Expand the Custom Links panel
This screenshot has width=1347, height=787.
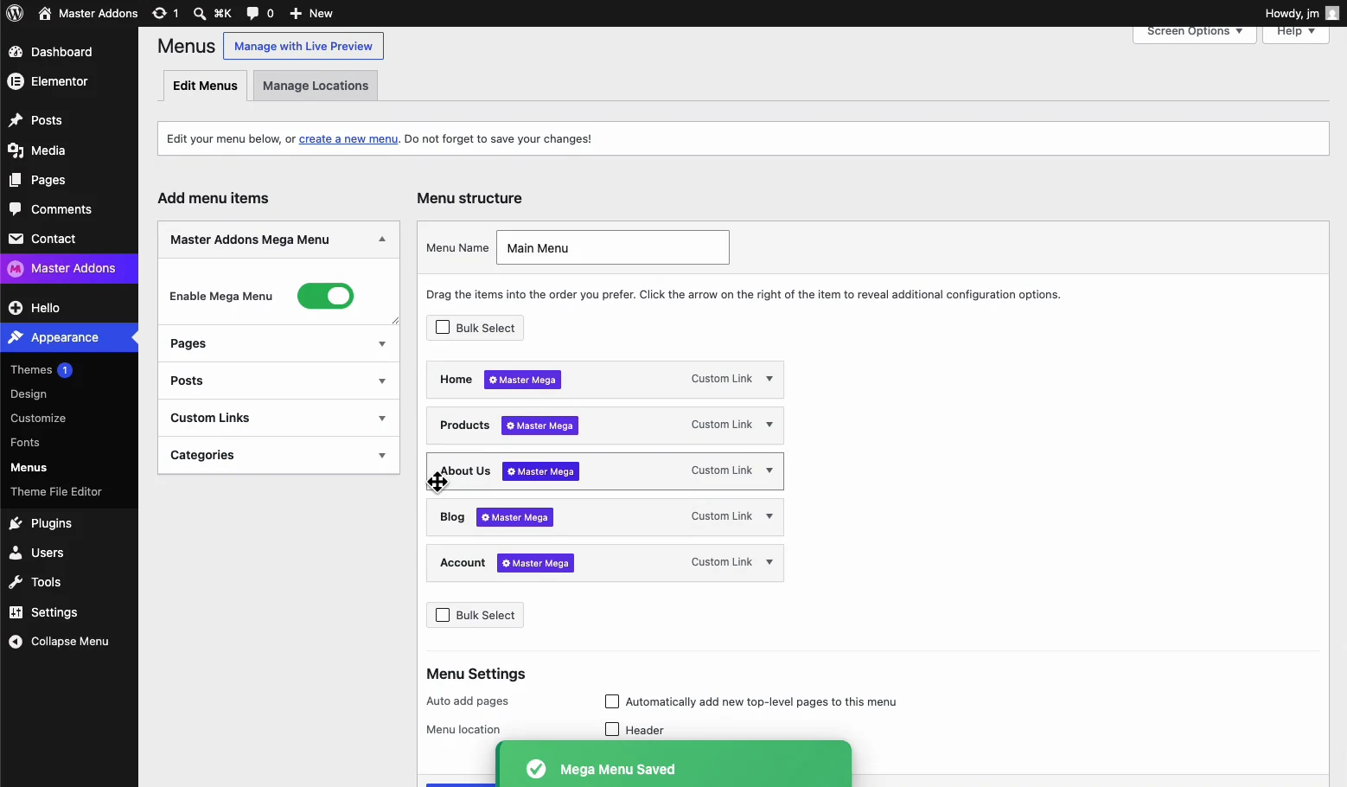point(278,418)
